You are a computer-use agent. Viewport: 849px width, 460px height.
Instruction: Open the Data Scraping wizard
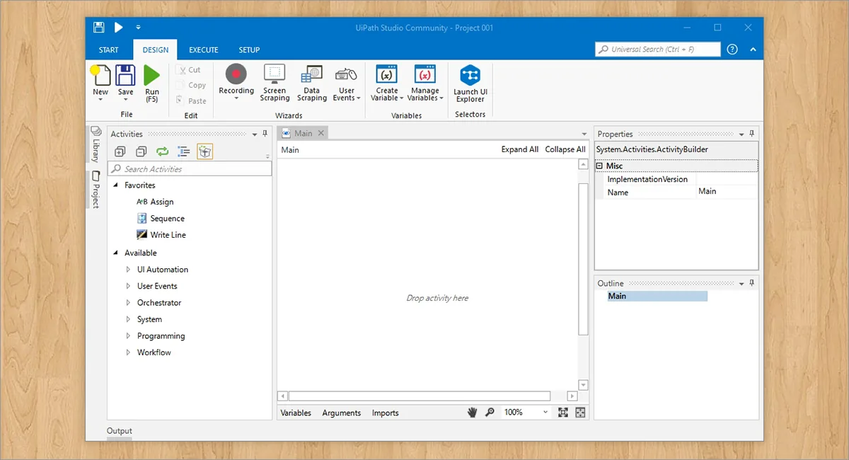click(311, 74)
